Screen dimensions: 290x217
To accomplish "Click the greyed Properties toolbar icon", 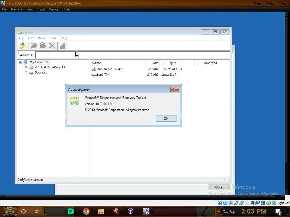I will pos(63,45).
